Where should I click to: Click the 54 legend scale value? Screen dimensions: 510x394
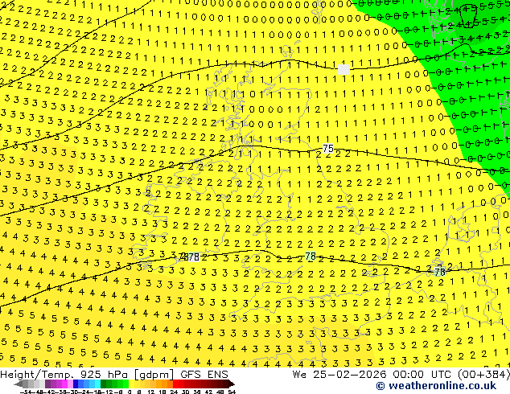[x=232, y=392]
